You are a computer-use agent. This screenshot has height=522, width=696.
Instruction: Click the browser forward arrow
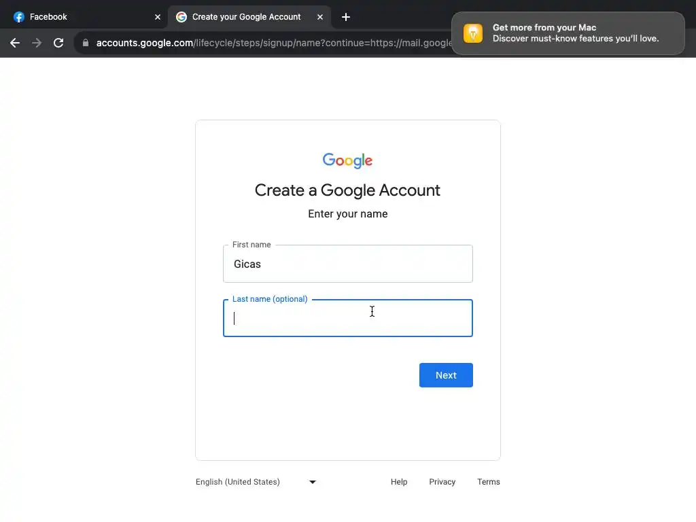pyautogui.click(x=37, y=43)
